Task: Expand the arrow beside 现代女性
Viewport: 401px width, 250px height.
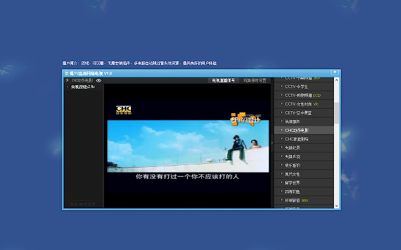Action: 281,174
